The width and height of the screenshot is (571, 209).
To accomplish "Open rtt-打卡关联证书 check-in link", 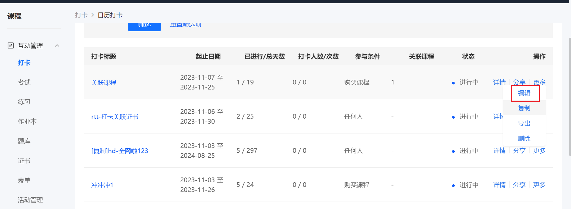I will coord(115,117).
